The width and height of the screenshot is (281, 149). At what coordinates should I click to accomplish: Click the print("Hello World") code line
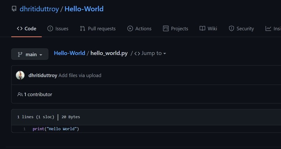coord(56,129)
